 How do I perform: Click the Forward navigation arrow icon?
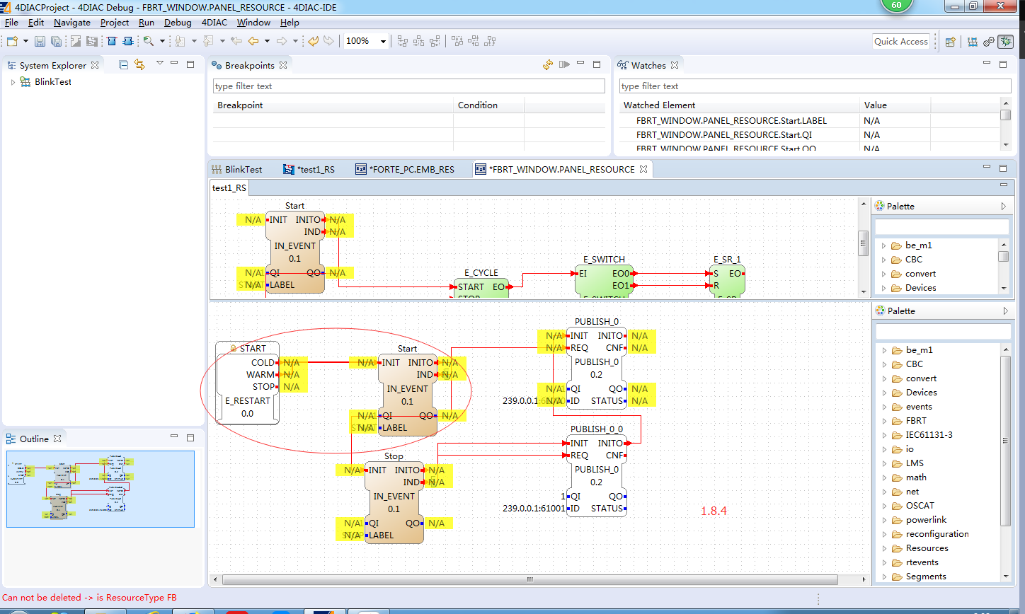click(x=282, y=41)
